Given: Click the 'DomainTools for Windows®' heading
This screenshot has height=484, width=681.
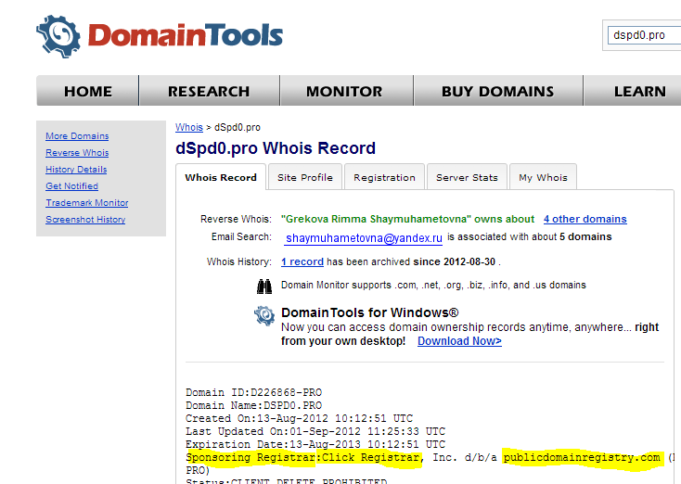Looking at the screenshot, I should 369,312.
